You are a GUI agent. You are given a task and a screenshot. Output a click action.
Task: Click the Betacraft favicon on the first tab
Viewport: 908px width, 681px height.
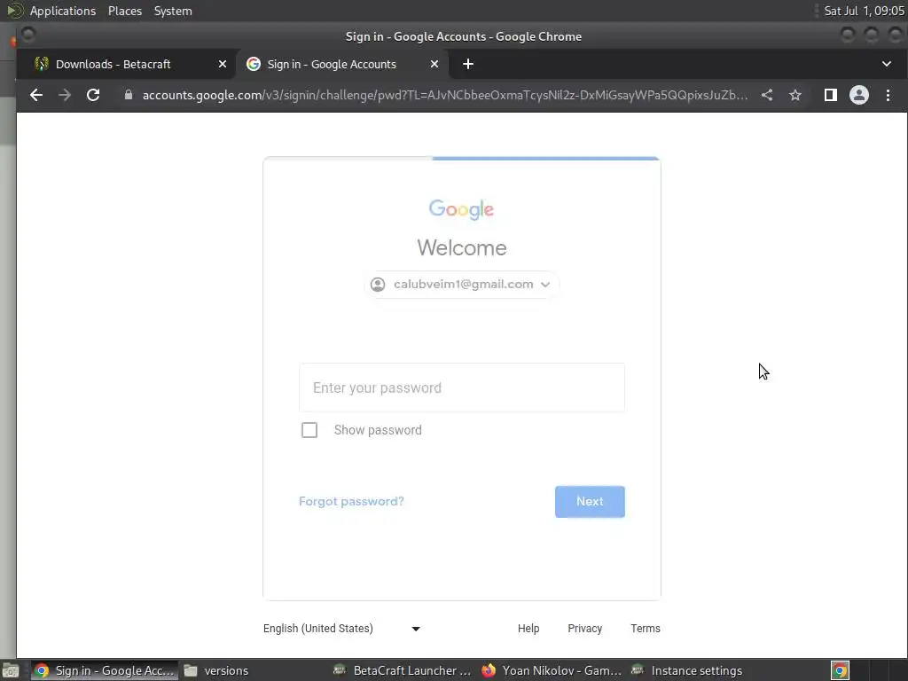click(41, 64)
